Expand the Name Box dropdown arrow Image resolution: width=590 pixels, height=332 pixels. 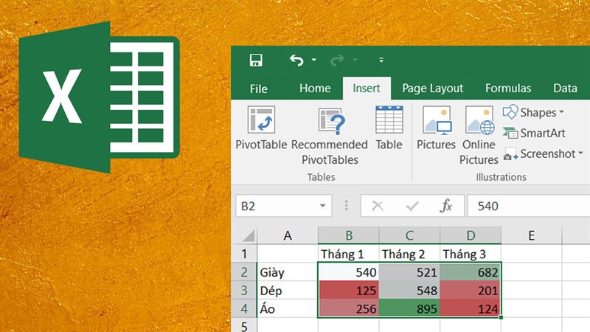tap(323, 206)
